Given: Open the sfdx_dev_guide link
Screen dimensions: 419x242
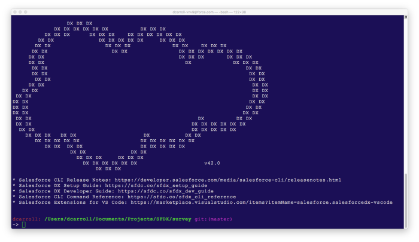Looking at the screenshot, I should (x=166, y=191).
